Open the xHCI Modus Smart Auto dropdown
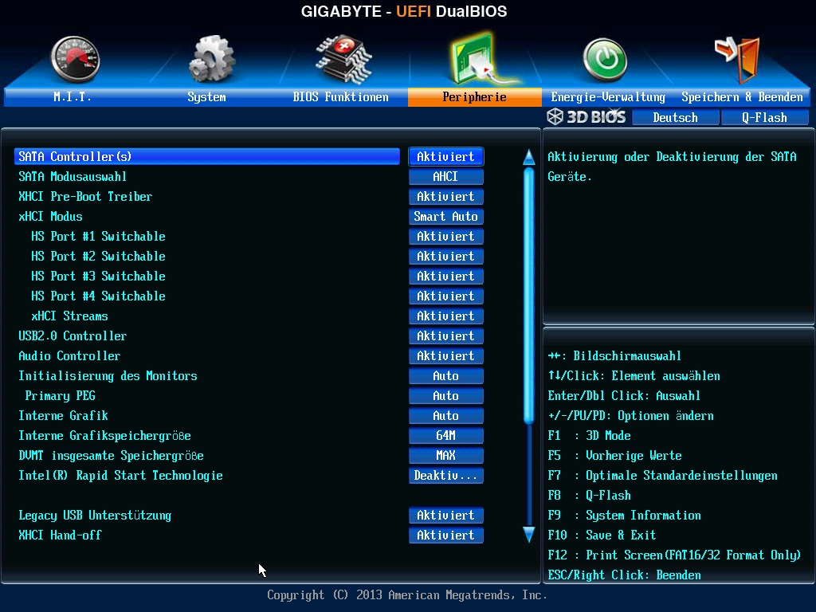Image resolution: width=816 pixels, height=612 pixels. (x=446, y=217)
